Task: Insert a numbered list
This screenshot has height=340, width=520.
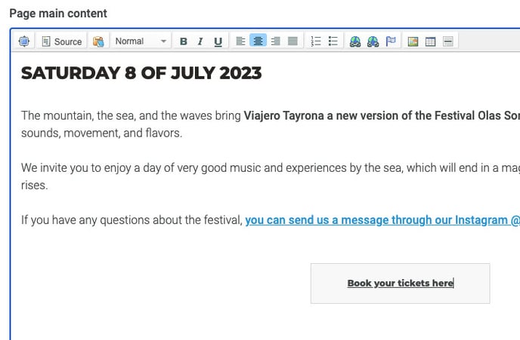Action: [316, 41]
